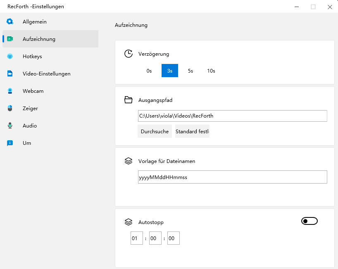
Task: Click the folder icon beside Ausgangspfad
Action: (x=129, y=100)
